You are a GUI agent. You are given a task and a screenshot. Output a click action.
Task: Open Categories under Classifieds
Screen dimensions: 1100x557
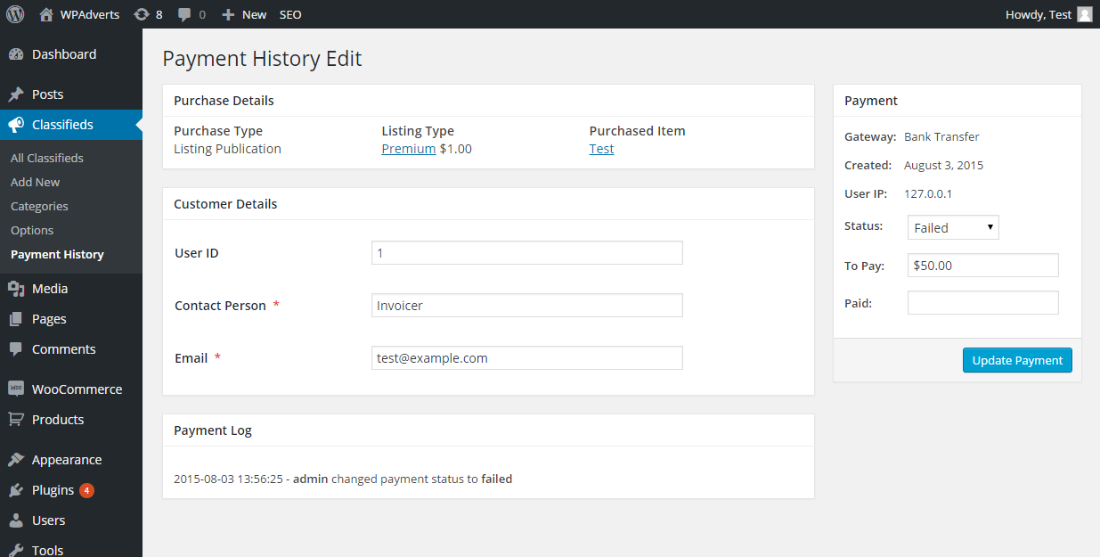click(39, 206)
